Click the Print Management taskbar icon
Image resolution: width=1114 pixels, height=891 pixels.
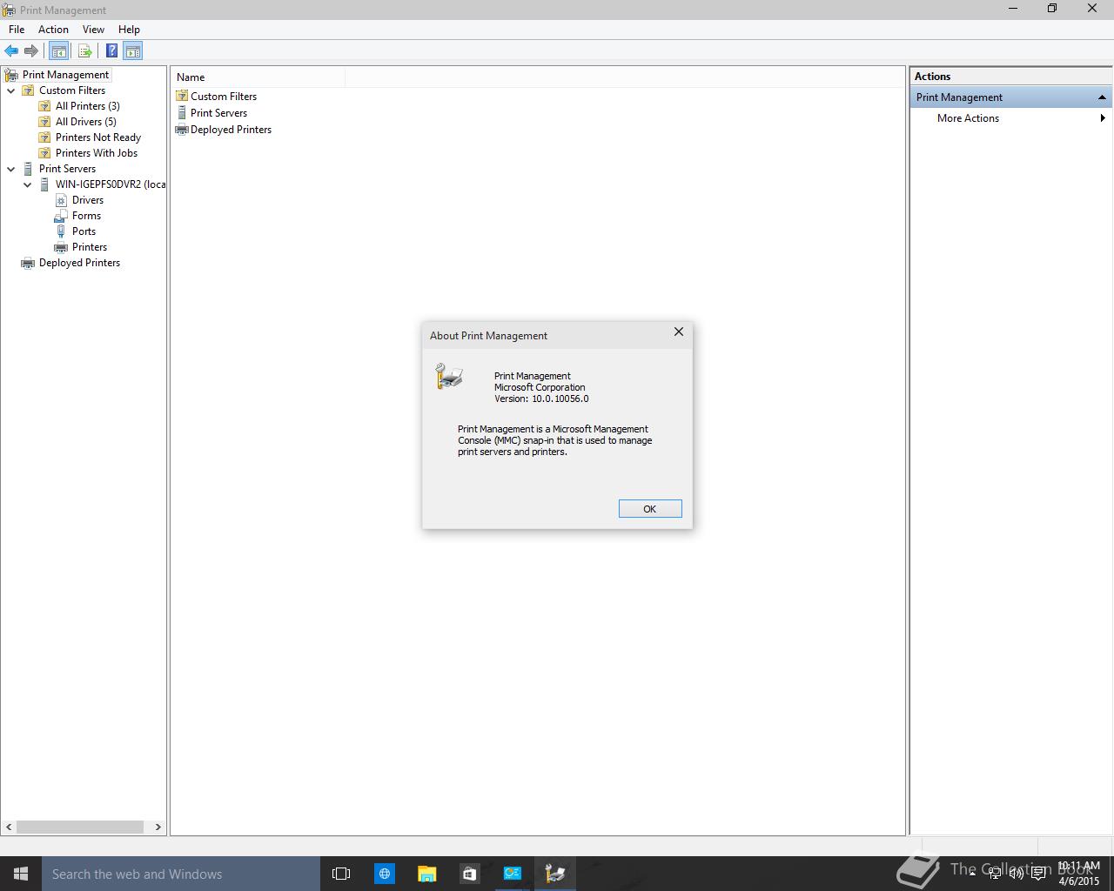pos(554,874)
